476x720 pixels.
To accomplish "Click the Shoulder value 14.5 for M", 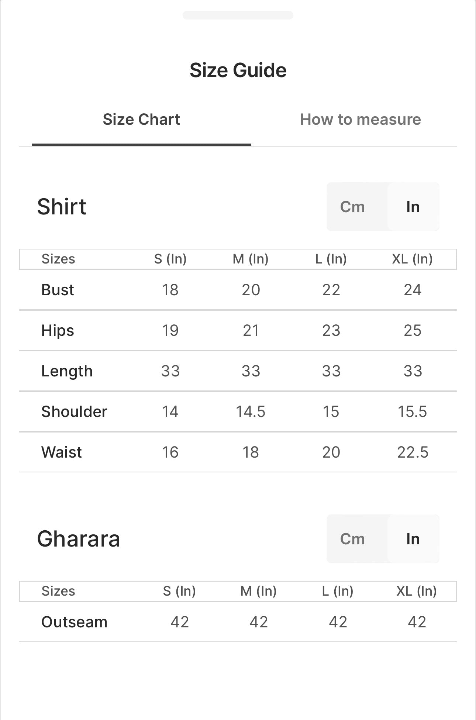I will click(x=251, y=411).
